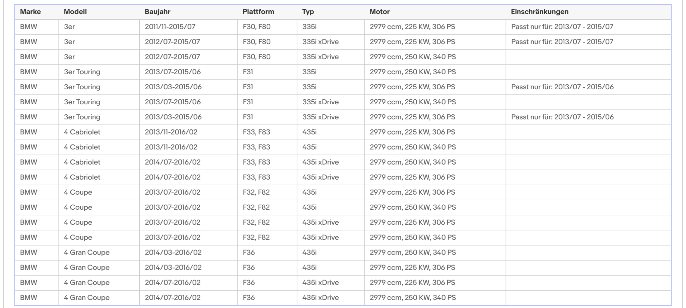
Task: Select "2014/03-2016/02" in Gran Coupe 306 PS row
Action: pos(173,268)
